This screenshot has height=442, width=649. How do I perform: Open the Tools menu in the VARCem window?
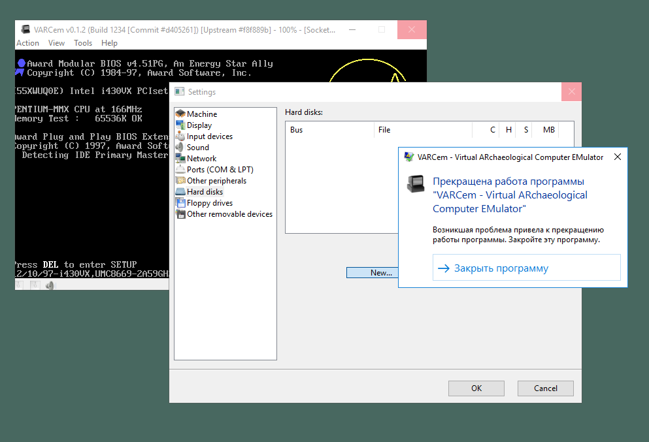pos(83,43)
